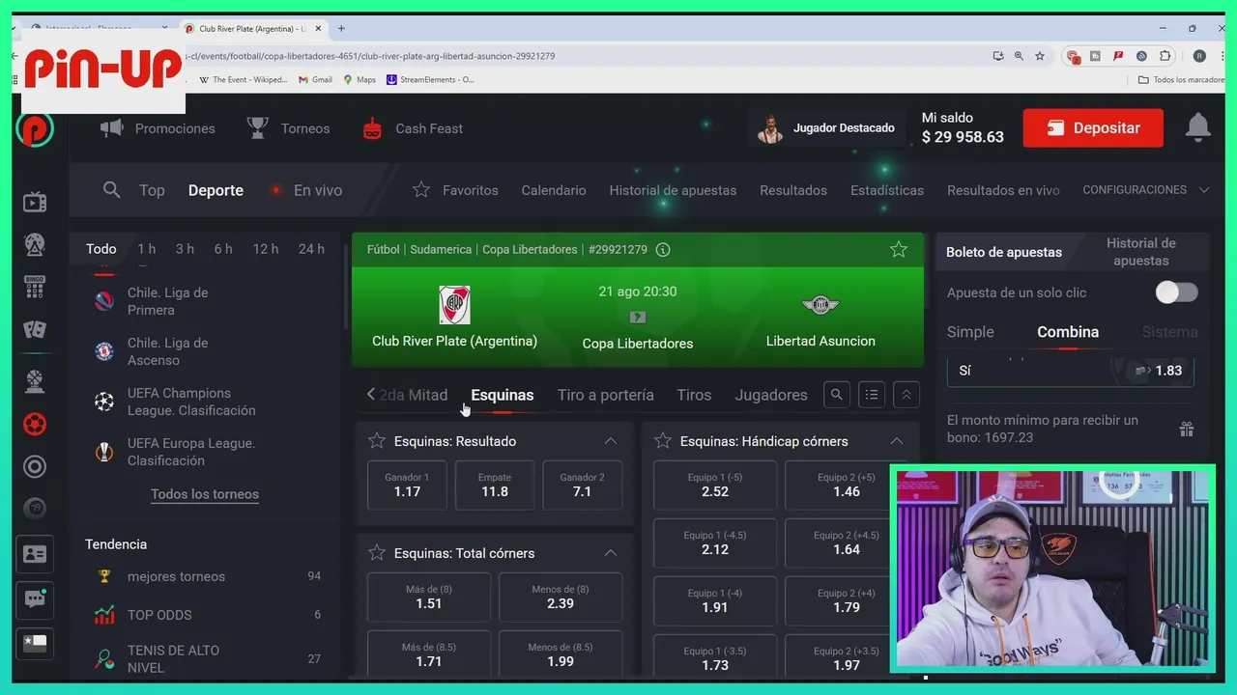Open UEFA Europa League. Clasificación tournament
Viewport: 1237px width, 695px height.
pos(203,452)
